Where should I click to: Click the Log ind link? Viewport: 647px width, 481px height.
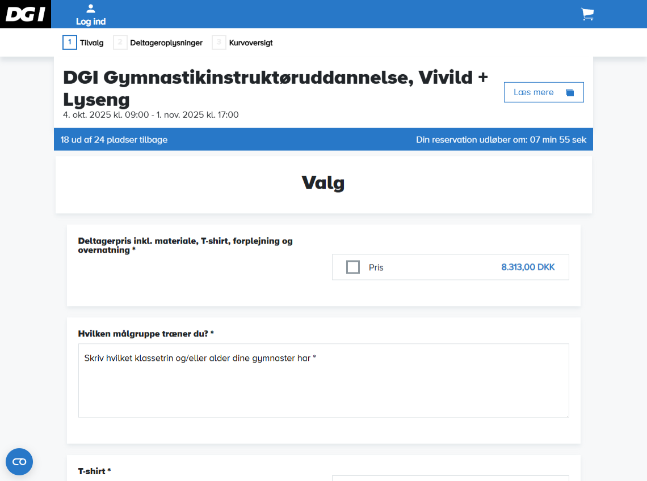91,22
